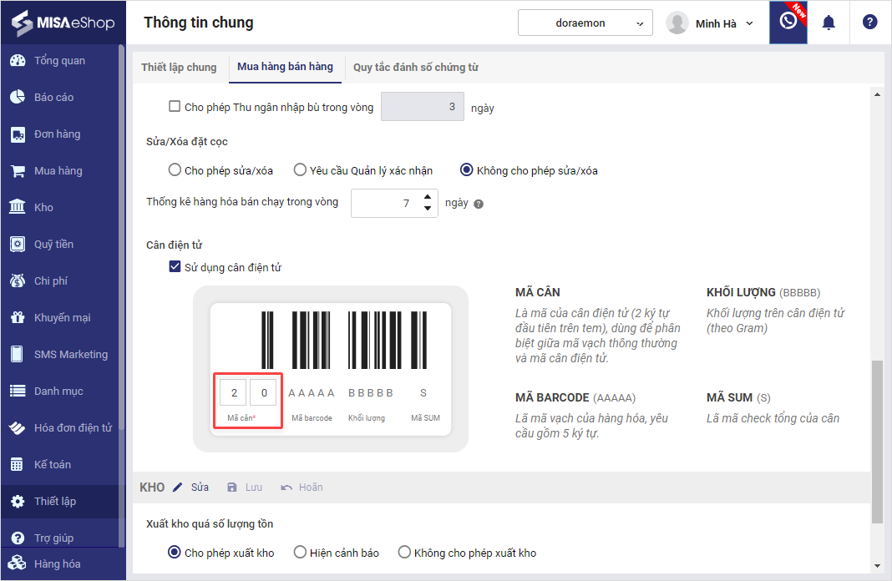Screen dimensions: 892x581
Task: Click the KHỐI LƯỢNG heading text
Action: [x=741, y=292]
